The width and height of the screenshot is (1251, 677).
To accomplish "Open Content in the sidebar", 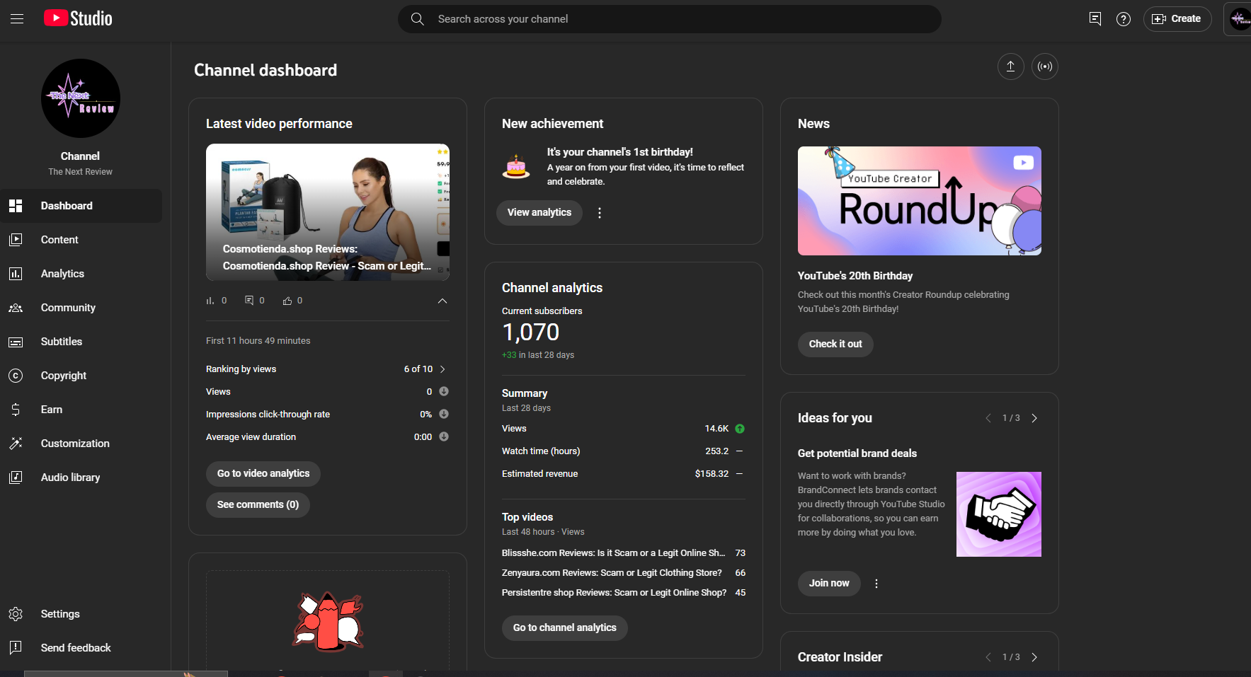I will coord(81,240).
